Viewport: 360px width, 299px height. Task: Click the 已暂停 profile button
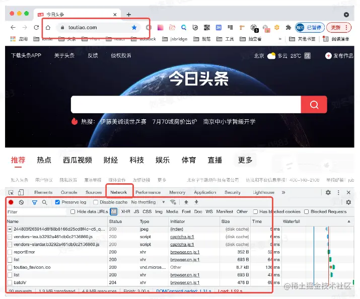pyautogui.click(x=310, y=28)
